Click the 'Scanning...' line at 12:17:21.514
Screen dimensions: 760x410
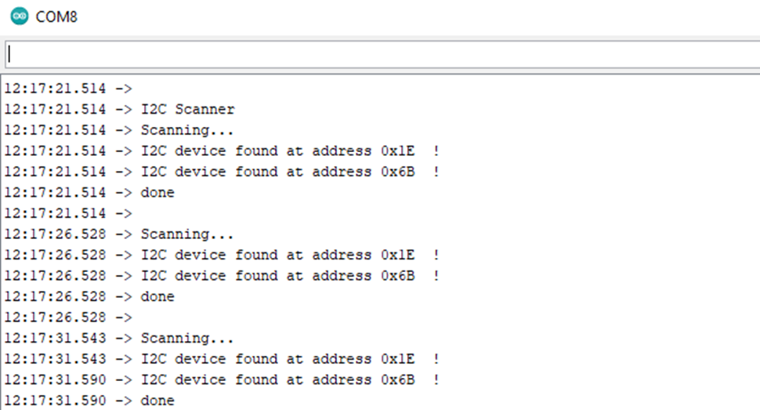[x=119, y=130]
